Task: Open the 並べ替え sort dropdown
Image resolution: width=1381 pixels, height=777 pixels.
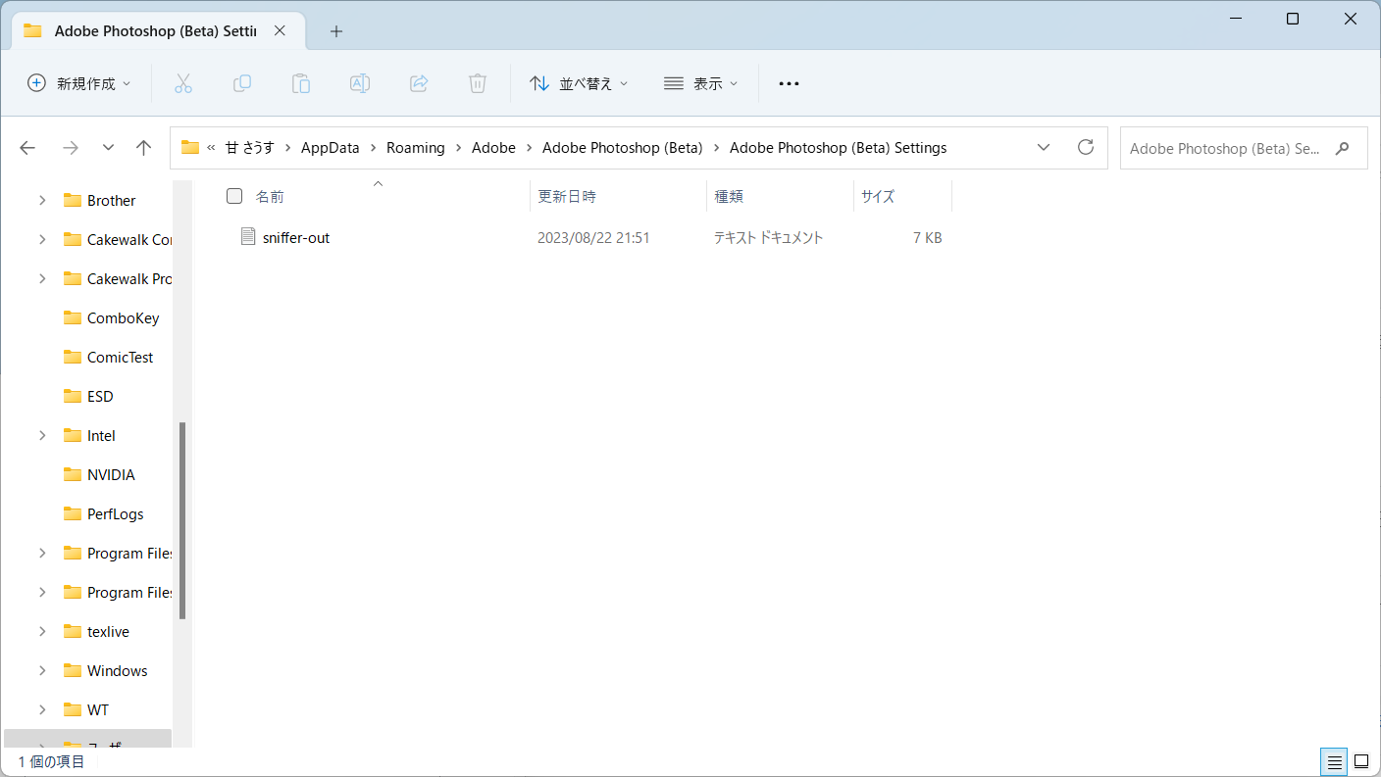Action: (579, 83)
